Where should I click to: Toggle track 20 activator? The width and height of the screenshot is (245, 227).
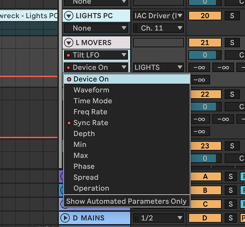(x=205, y=15)
